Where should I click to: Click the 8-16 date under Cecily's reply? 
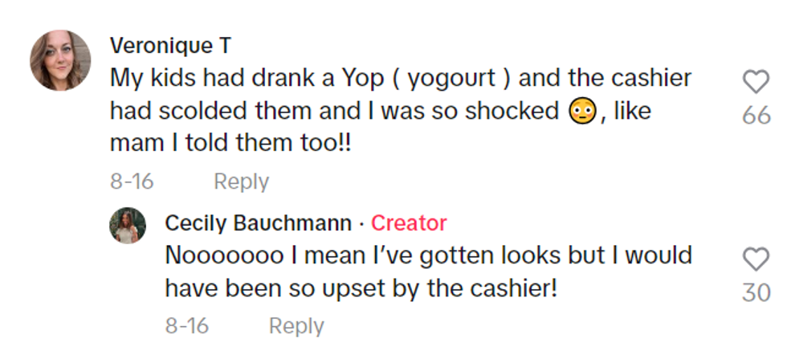point(187,326)
